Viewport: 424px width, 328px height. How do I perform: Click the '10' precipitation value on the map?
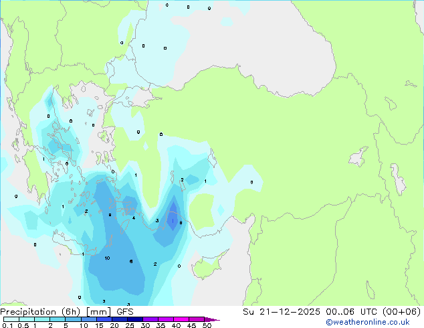(107, 258)
